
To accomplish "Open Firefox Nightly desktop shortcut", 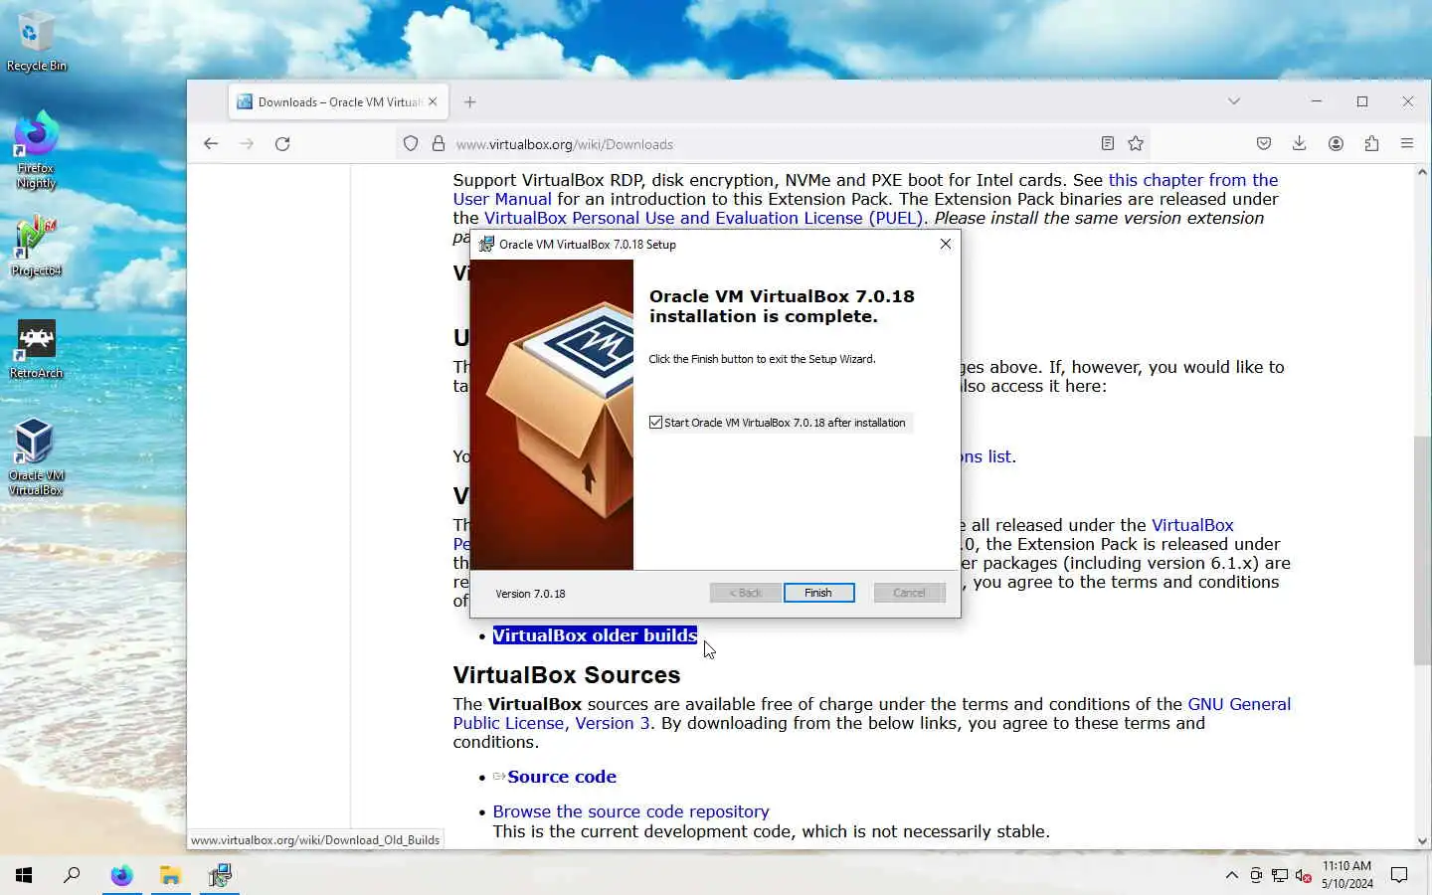I will pyautogui.click(x=36, y=151).
